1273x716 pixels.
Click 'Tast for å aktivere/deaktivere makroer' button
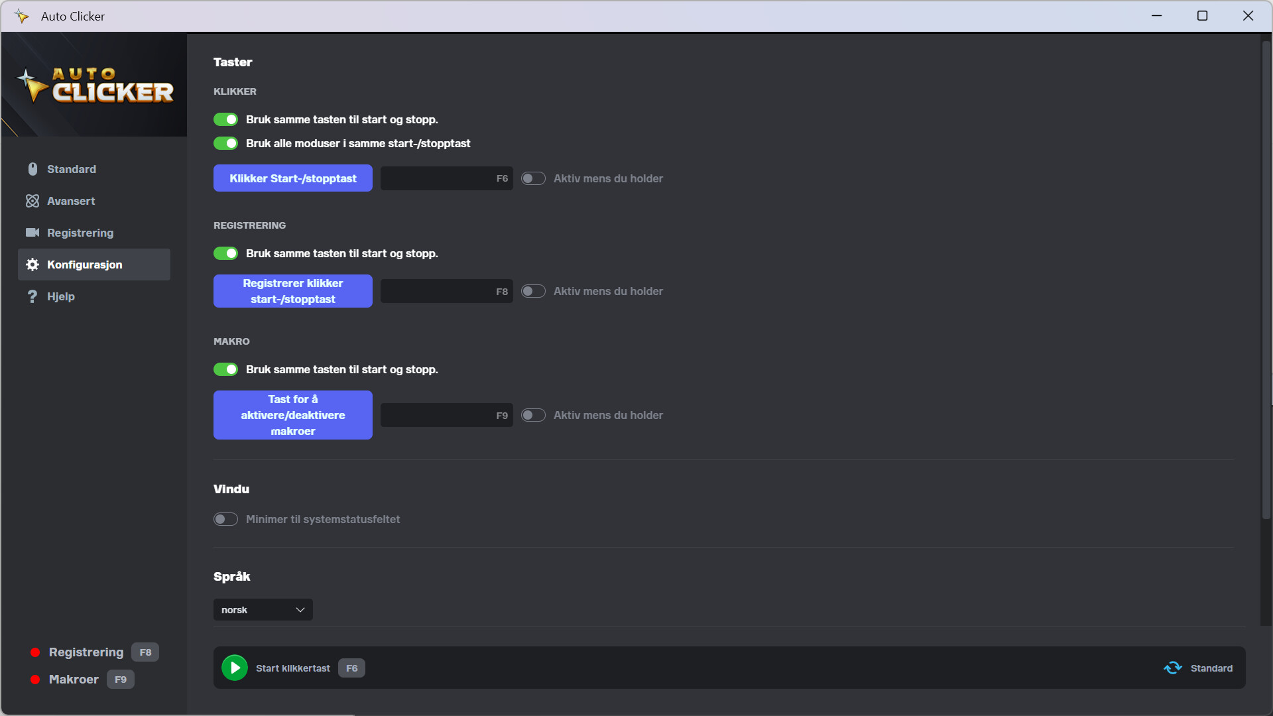point(293,415)
